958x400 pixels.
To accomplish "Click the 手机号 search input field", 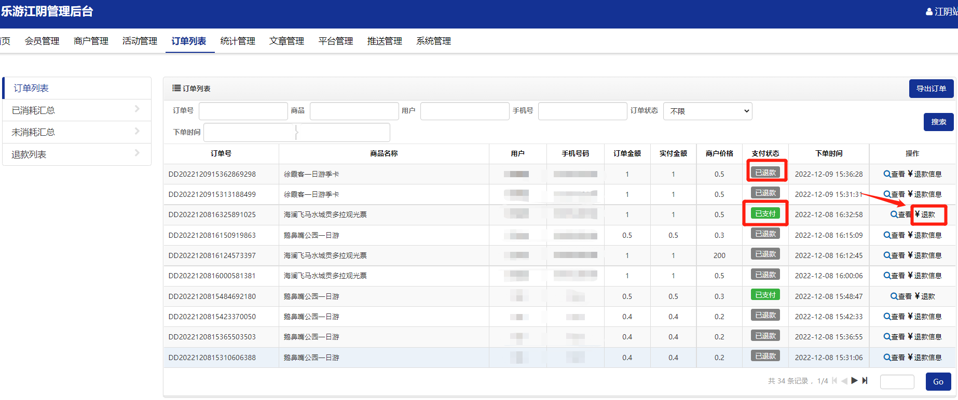I will [x=582, y=111].
